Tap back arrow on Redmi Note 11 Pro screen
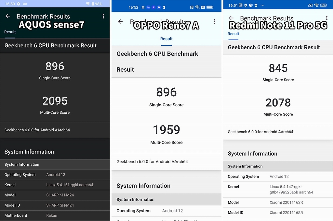 coord(231,18)
